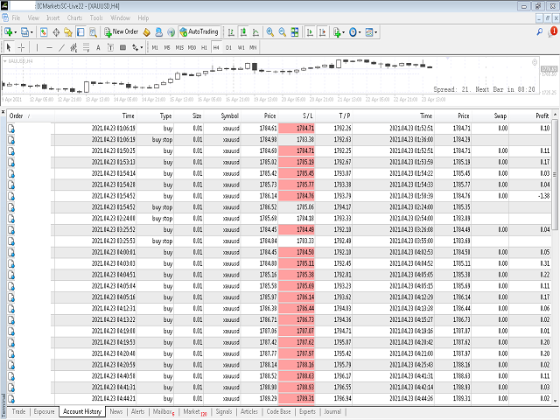The image size is (560, 420).
Task: Open the File menu
Action: [16, 17]
